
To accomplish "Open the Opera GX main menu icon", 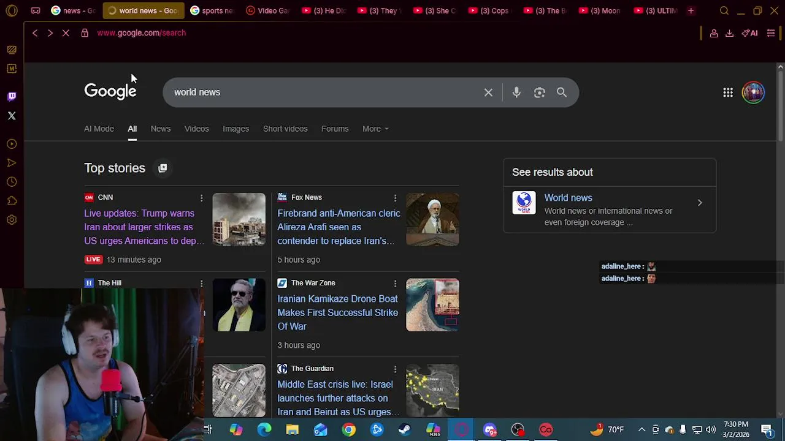I will pyautogui.click(x=12, y=10).
